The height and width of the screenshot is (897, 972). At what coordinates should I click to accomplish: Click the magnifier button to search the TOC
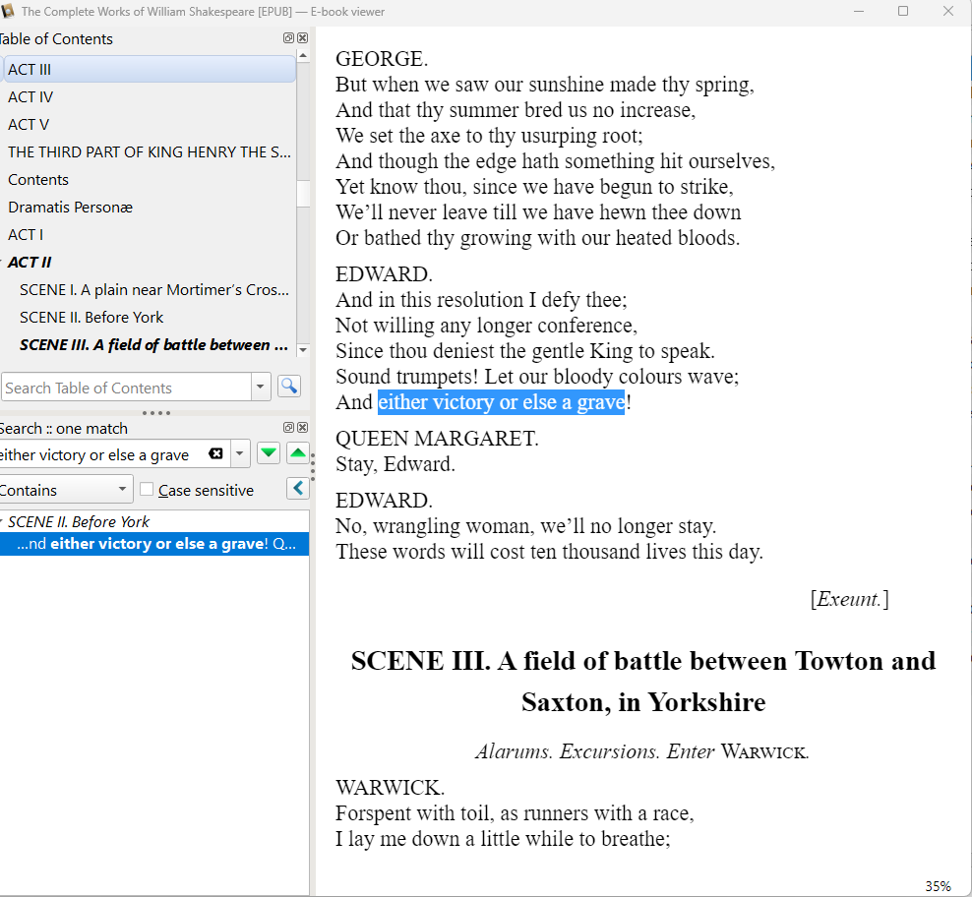[x=289, y=387]
